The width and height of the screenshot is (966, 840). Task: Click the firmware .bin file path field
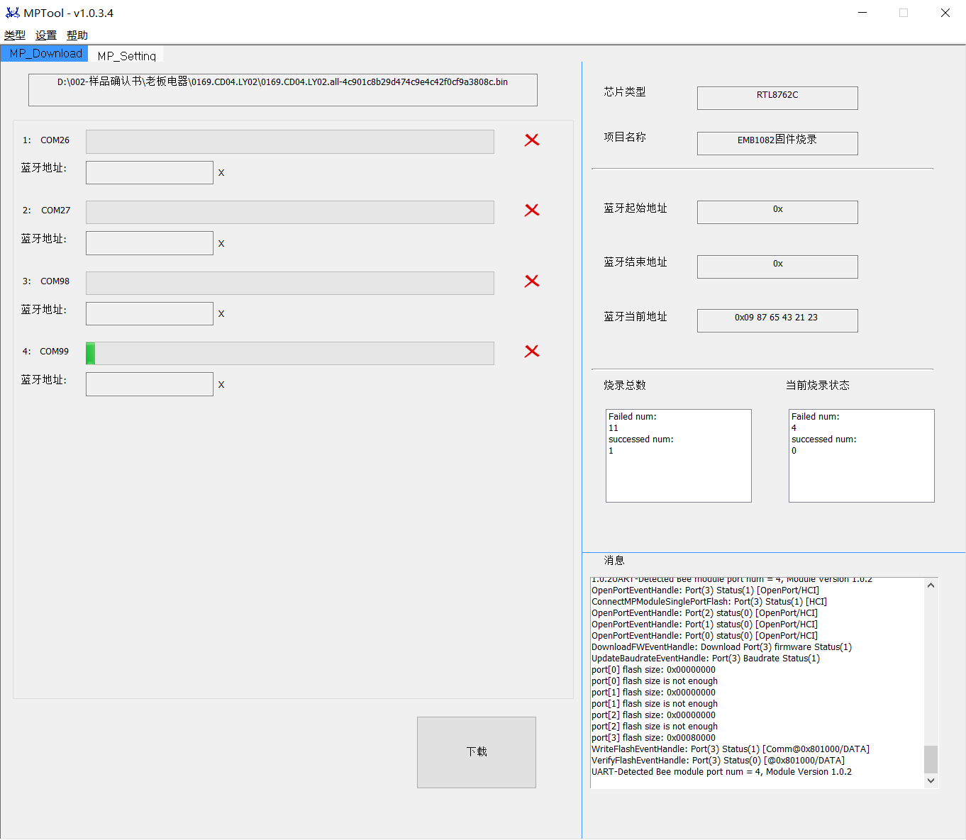[x=283, y=90]
